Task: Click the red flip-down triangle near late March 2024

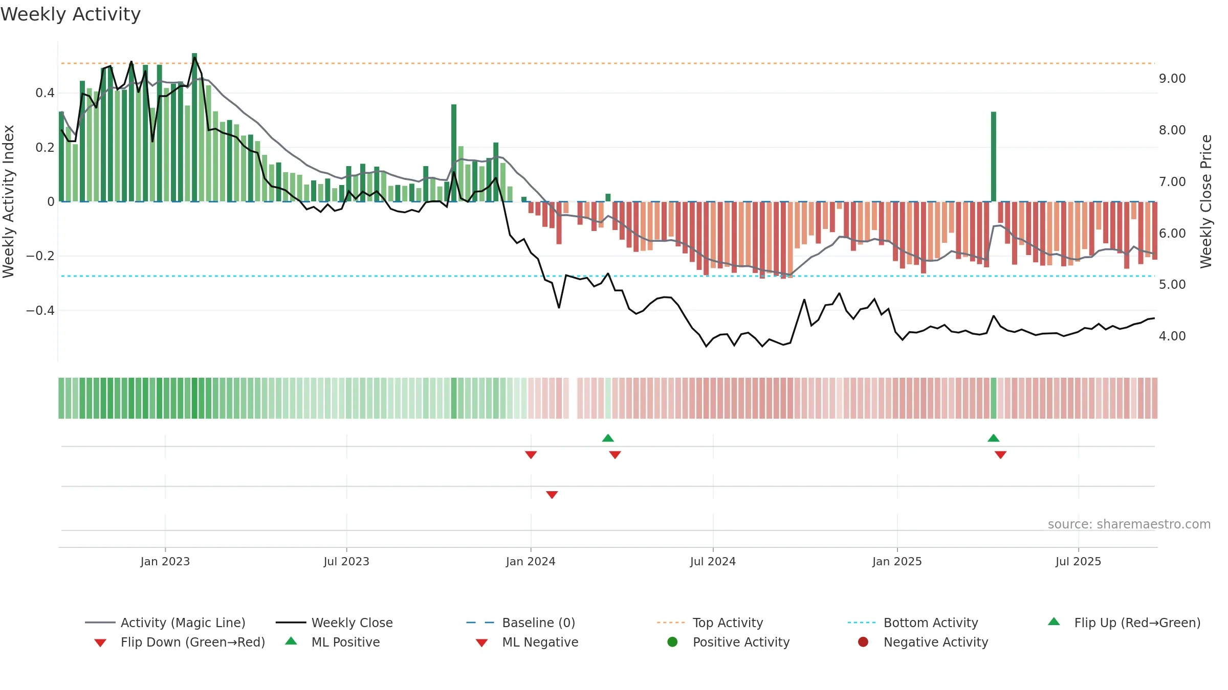Action: click(x=615, y=455)
